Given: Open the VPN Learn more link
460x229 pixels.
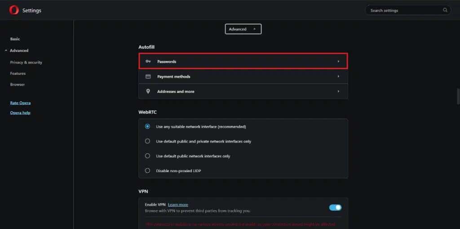Looking at the screenshot, I should coord(178,205).
